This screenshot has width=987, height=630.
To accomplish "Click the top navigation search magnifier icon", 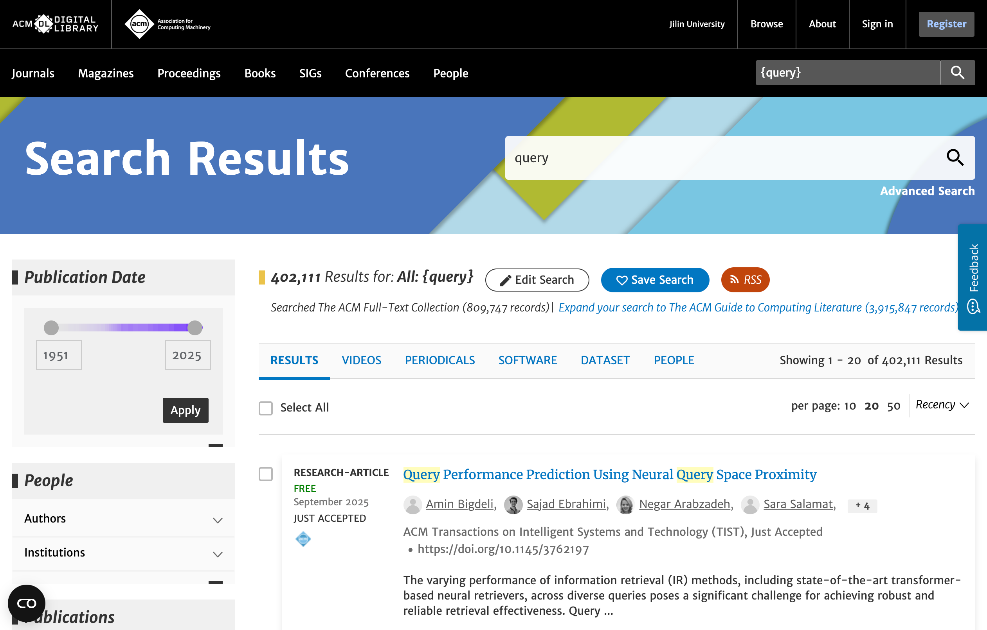I will point(957,73).
